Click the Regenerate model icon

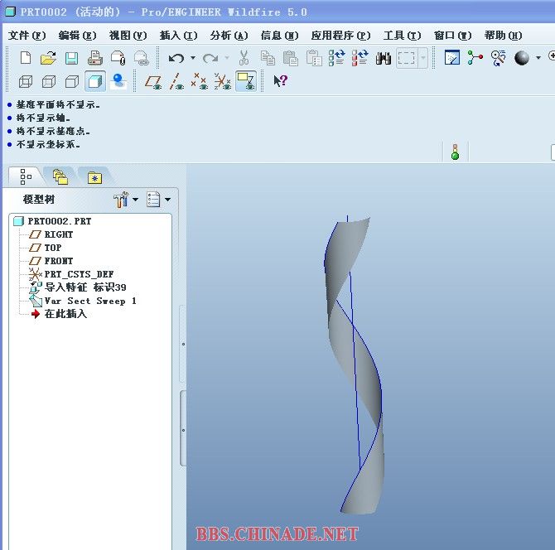336,58
